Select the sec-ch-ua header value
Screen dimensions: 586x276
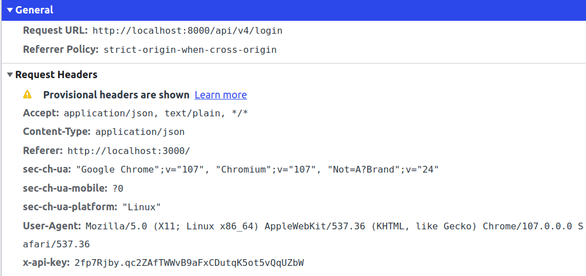coord(257,170)
